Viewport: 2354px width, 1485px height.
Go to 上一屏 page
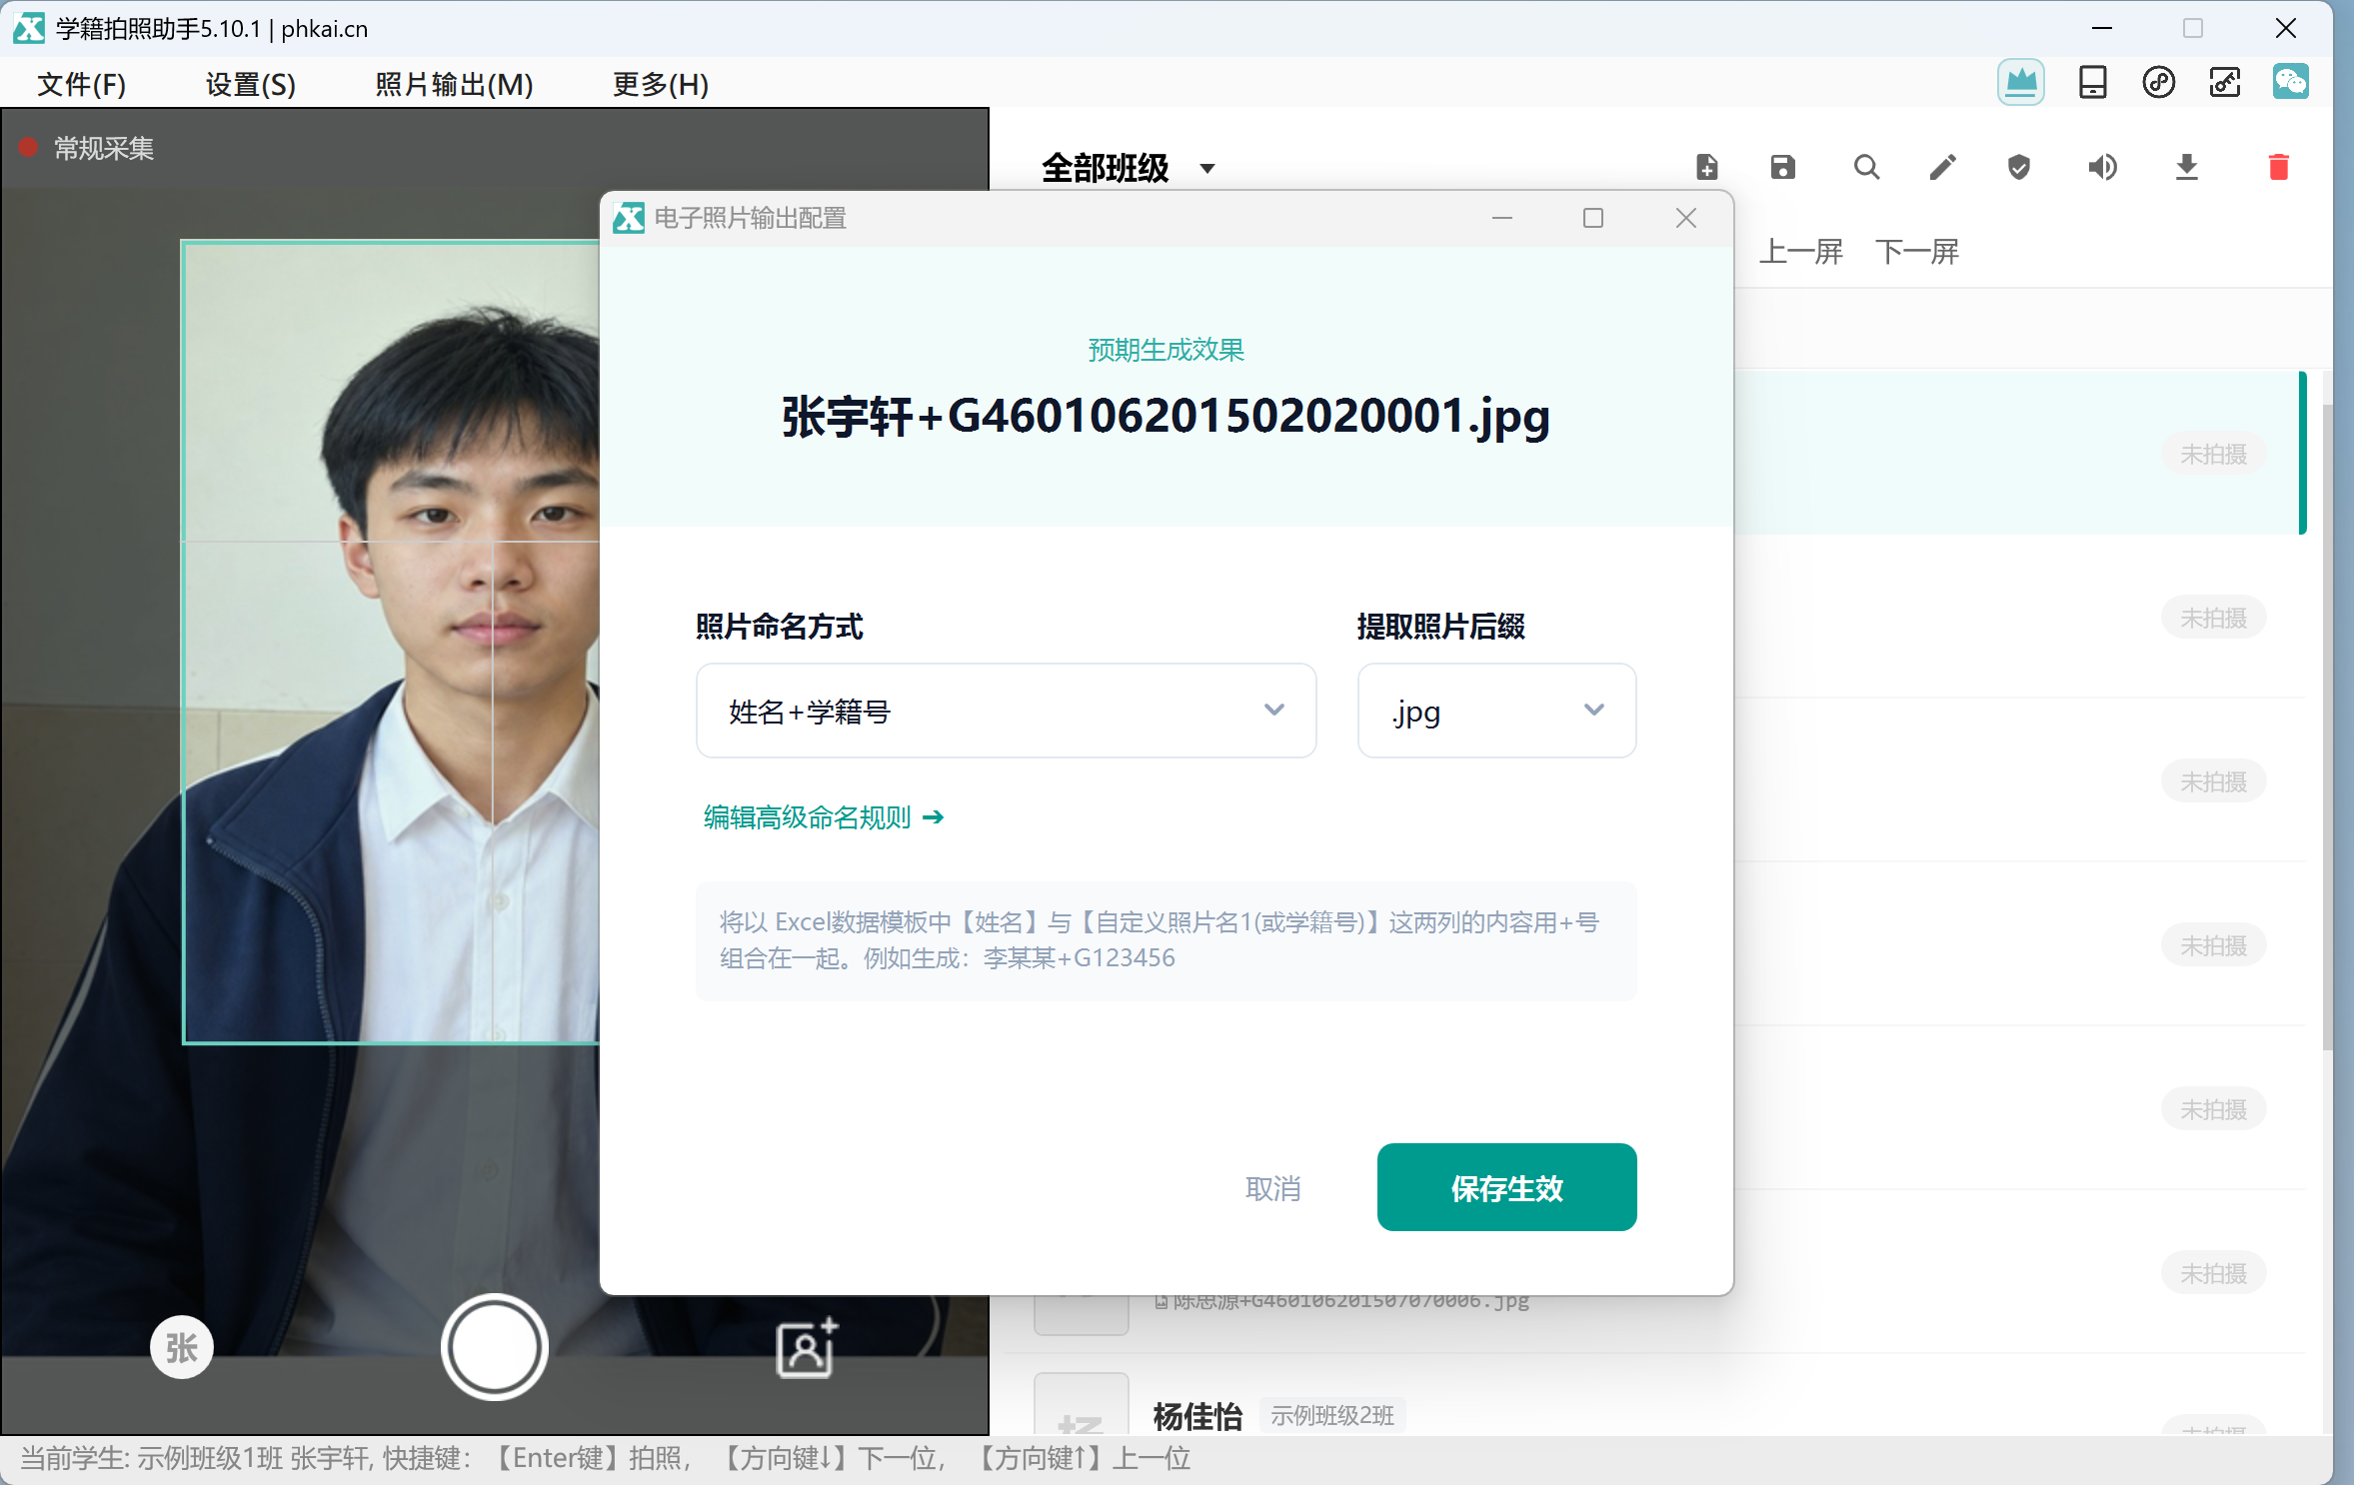(x=1800, y=252)
